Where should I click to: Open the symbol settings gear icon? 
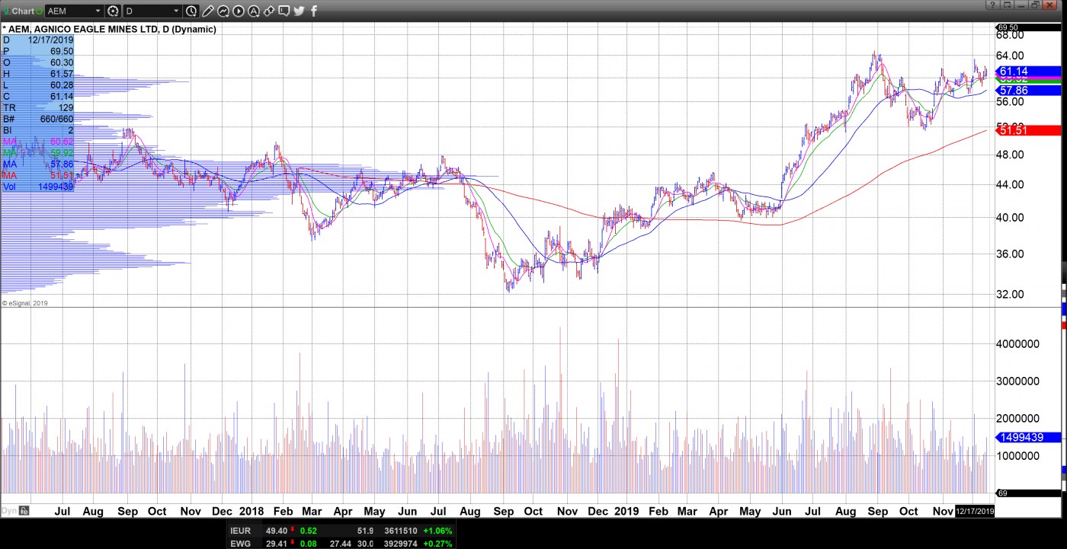(113, 11)
